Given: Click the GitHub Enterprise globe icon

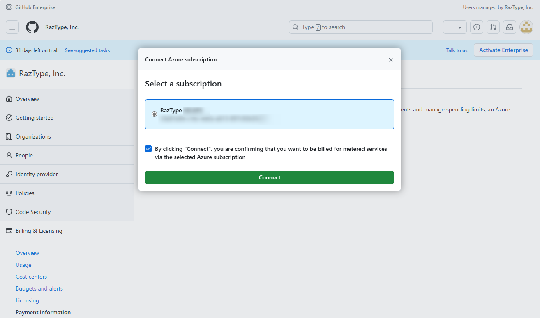Looking at the screenshot, I should (9, 7).
